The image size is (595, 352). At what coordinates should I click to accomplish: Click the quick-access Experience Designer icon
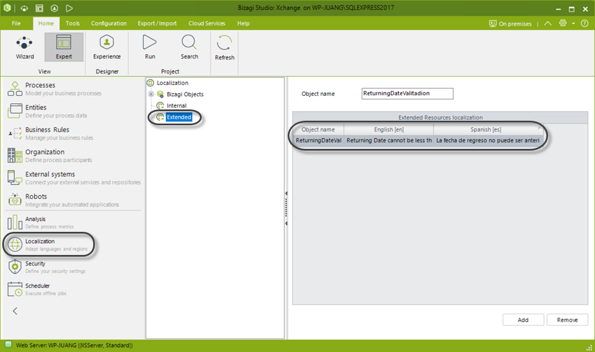tap(54, 8)
